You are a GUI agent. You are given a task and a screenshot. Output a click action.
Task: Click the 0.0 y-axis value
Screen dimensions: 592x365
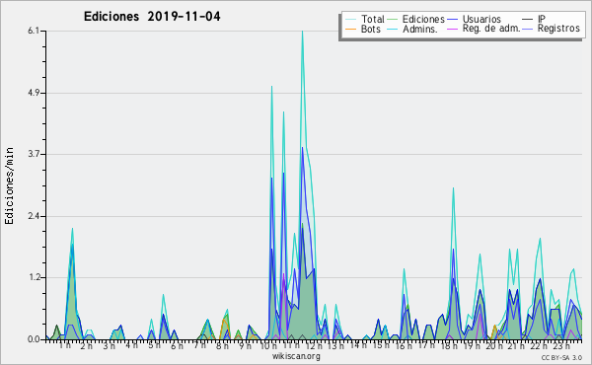[34, 339]
